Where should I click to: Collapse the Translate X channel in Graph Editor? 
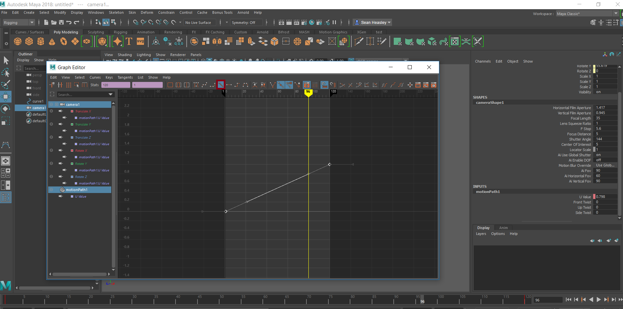coord(51,111)
